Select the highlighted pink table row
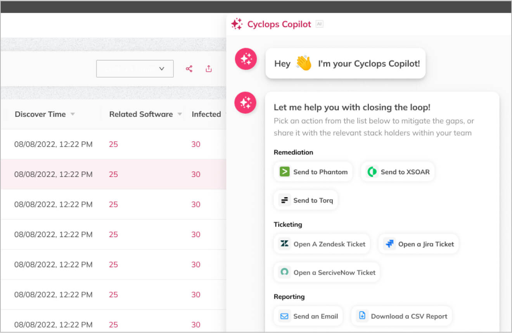 pos(112,174)
